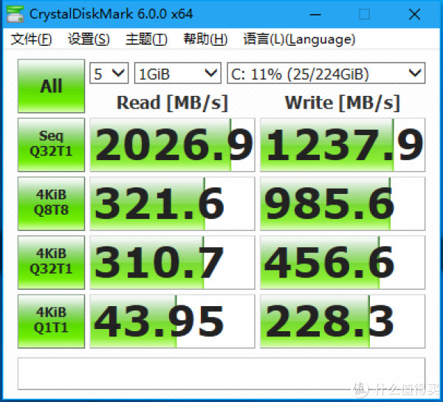Viewport: 443px width, 402px height.
Task: Start the 4KiB Q1T1 test
Action: pyautogui.click(x=51, y=321)
